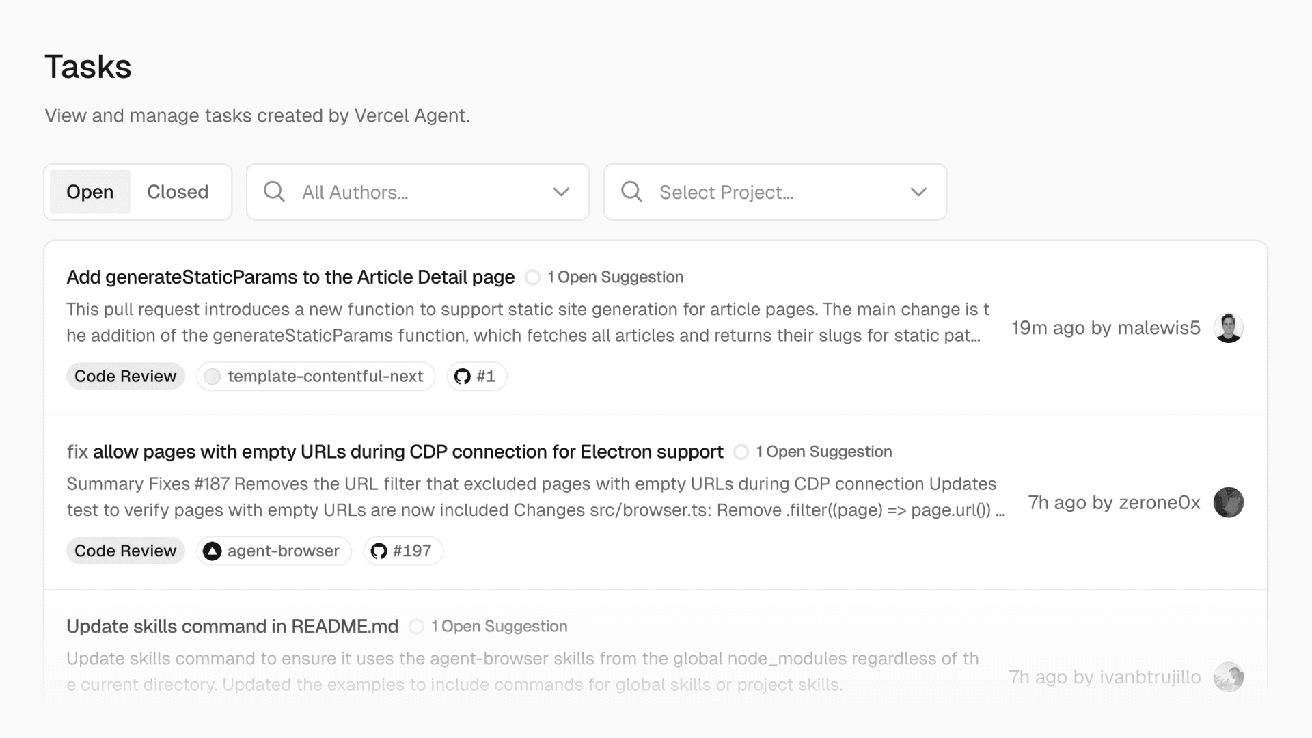Viewport: 1312px width, 738px height.
Task: Open the empty URLs Electron support task
Action: tap(395, 452)
